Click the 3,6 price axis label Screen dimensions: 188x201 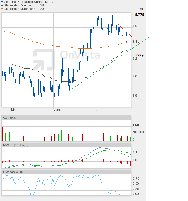pos(135,26)
